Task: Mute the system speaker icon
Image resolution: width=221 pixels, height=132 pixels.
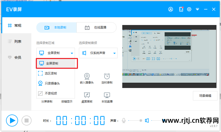Action: pos(147,120)
